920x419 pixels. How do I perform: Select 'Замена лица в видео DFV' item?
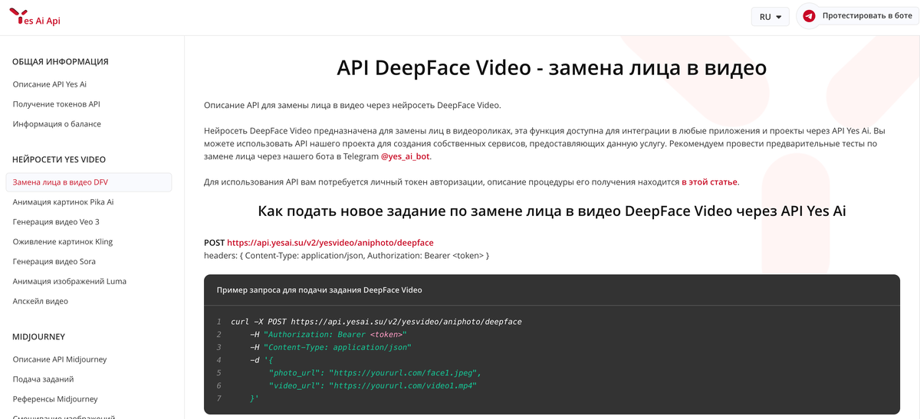89,182
